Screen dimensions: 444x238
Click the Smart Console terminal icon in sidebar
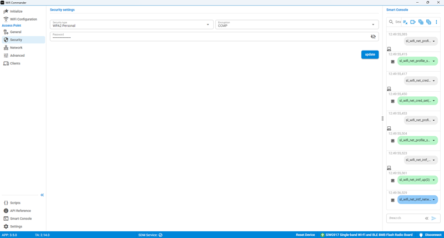pyautogui.click(x=6, y=219)
